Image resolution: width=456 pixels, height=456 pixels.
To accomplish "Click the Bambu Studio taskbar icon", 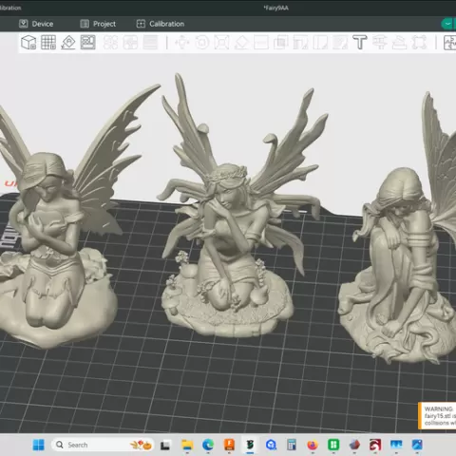I will [250, 445].
